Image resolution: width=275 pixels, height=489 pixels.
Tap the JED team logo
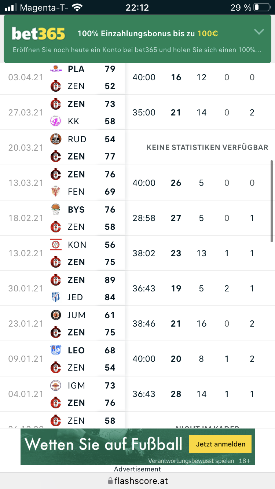[56, 297]
